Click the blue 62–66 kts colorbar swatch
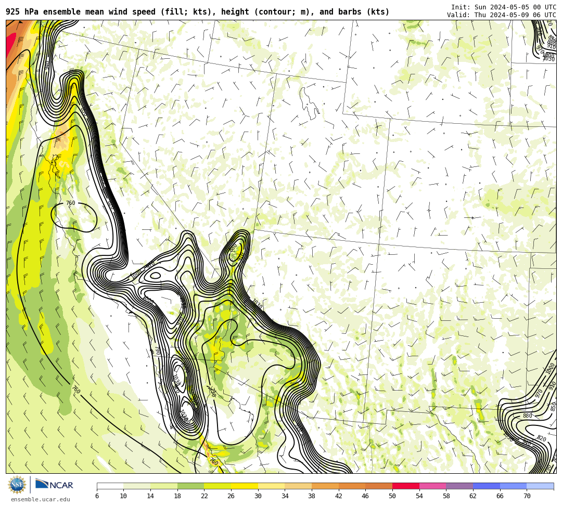This screenshot has height=506, width=562. tap(487, 486)
